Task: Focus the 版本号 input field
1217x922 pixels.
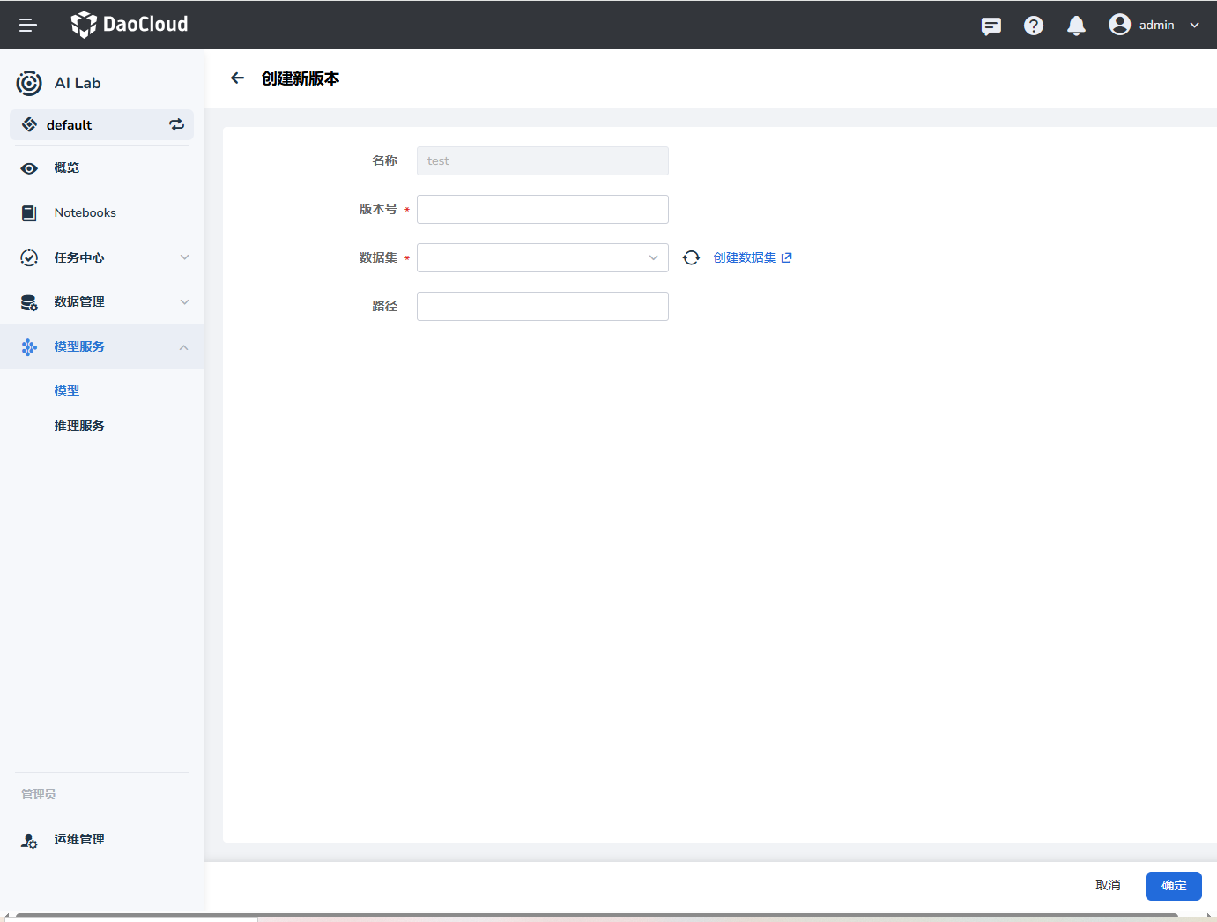Action: 542,209
